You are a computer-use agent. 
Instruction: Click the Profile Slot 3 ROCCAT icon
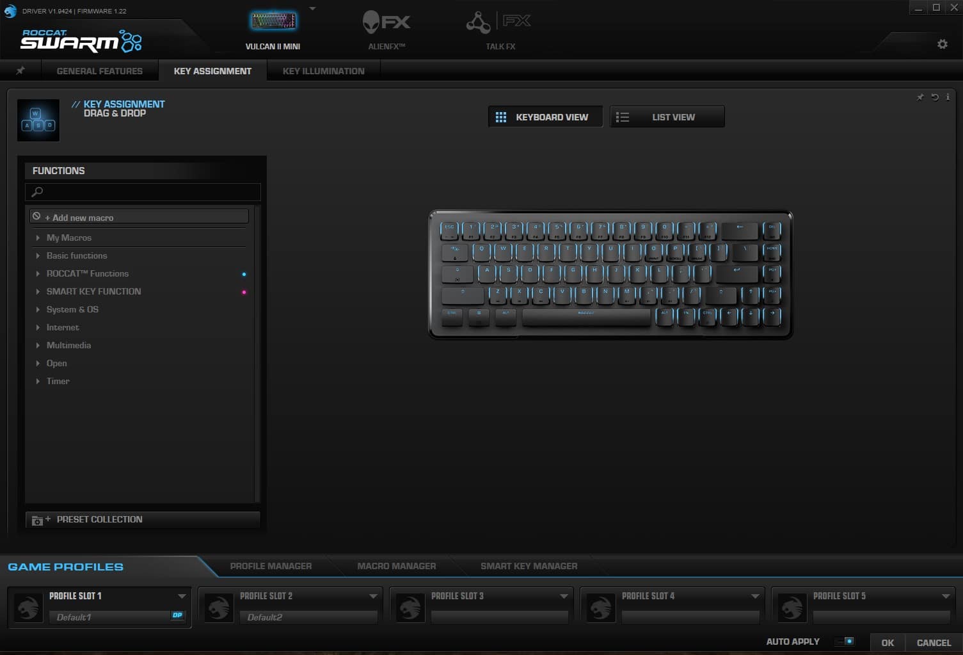tap(410, 607)
